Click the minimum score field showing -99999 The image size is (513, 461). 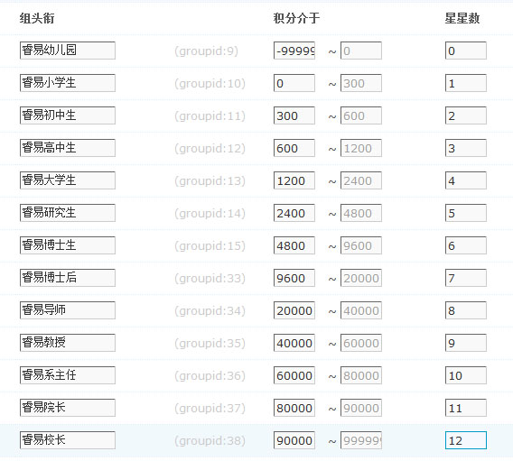[294, 51]
